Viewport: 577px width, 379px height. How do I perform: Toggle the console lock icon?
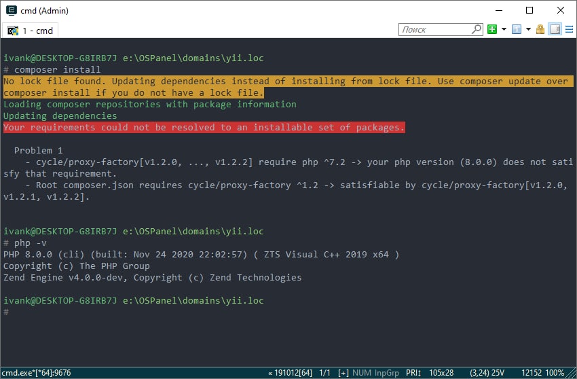pyautogui.click(x=540, y=29)
